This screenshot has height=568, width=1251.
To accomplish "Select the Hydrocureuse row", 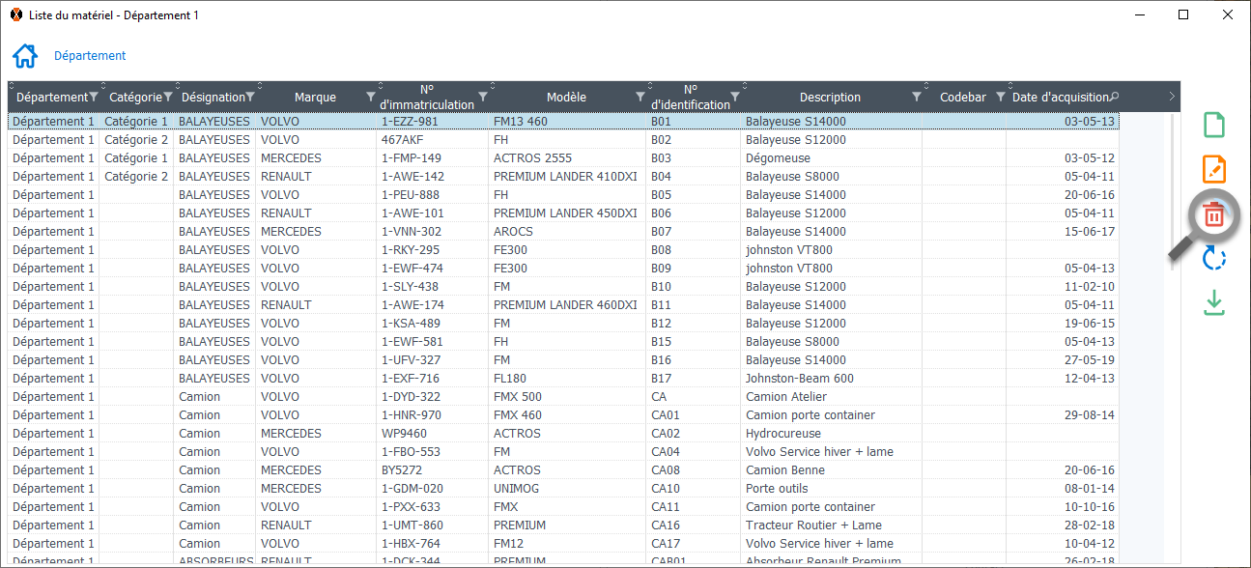I will click(782, 434).
